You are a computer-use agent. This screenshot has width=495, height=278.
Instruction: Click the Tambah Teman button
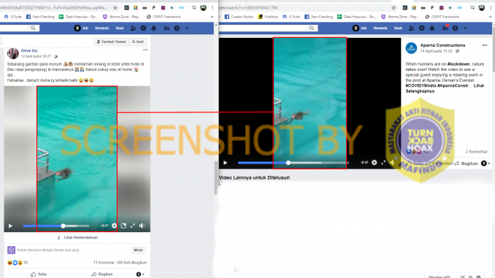[112, 42]
